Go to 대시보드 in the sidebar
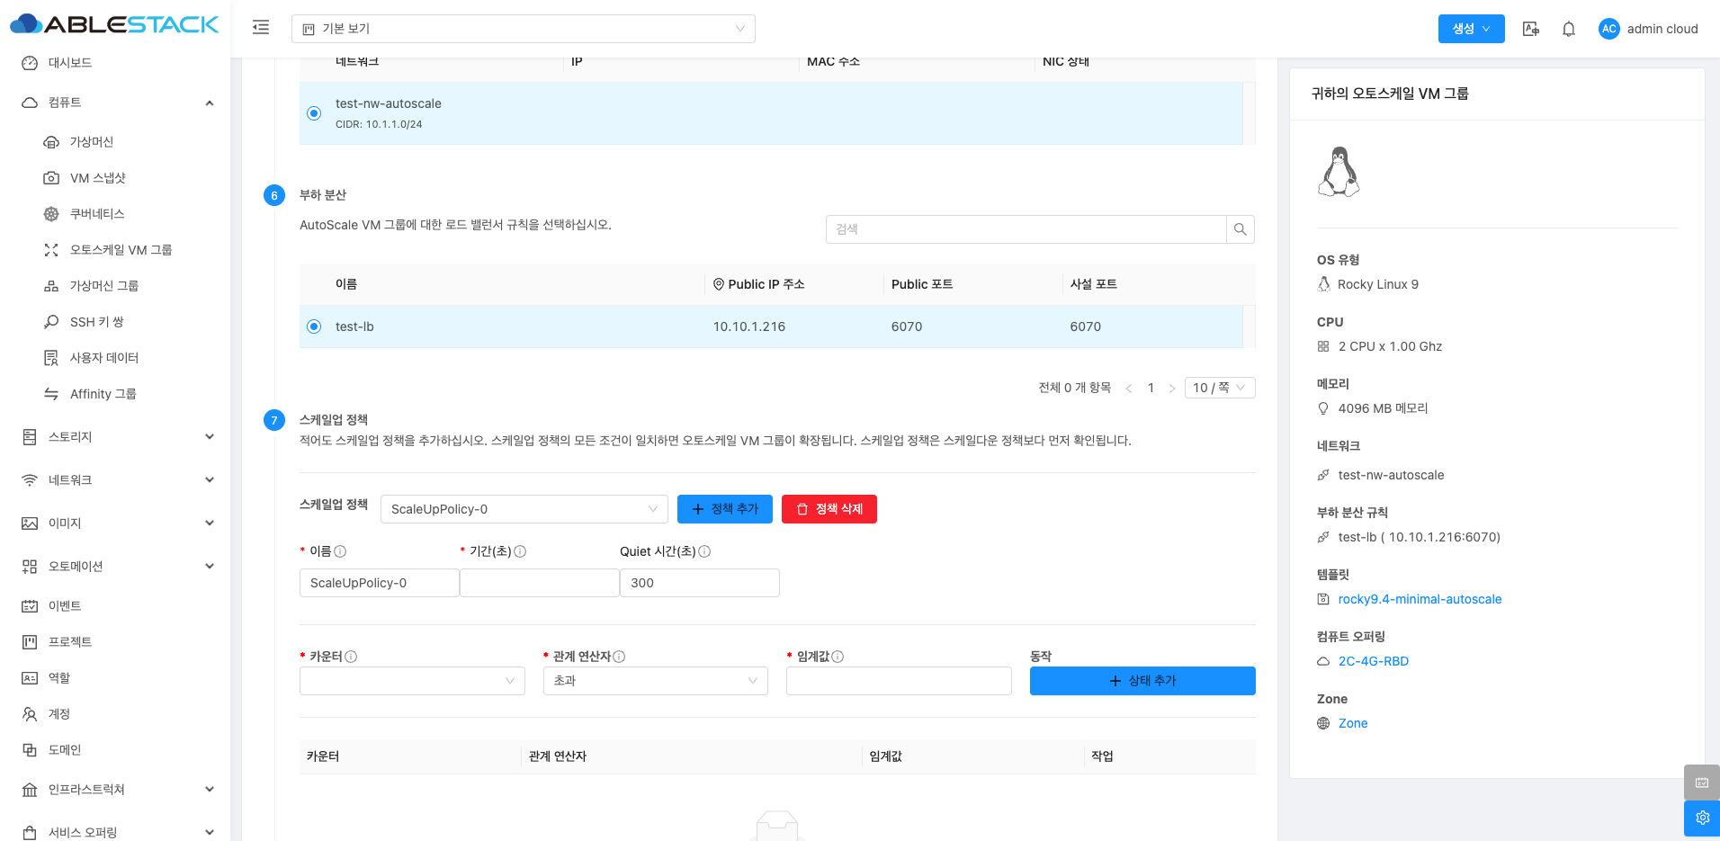 point(70,63)
